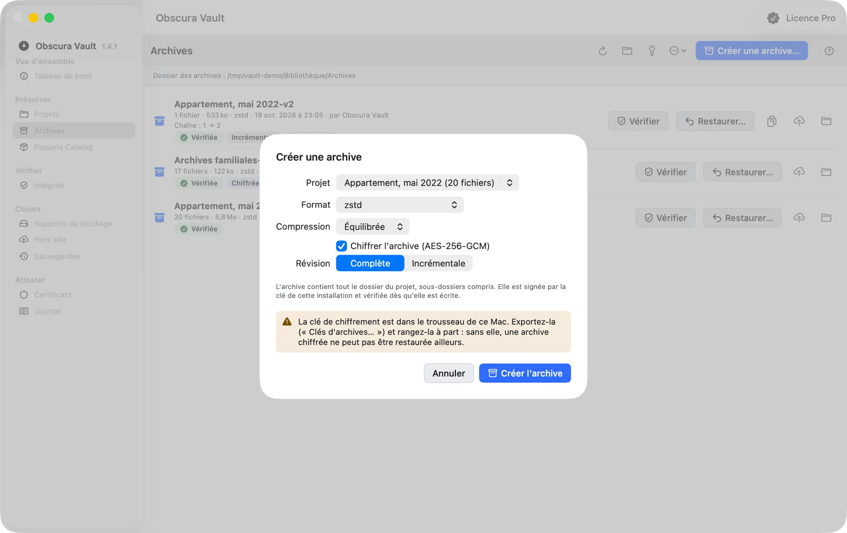Open Tableau de bord in sidebar
This screenshot has height=533, width=847.
(74, 76)
